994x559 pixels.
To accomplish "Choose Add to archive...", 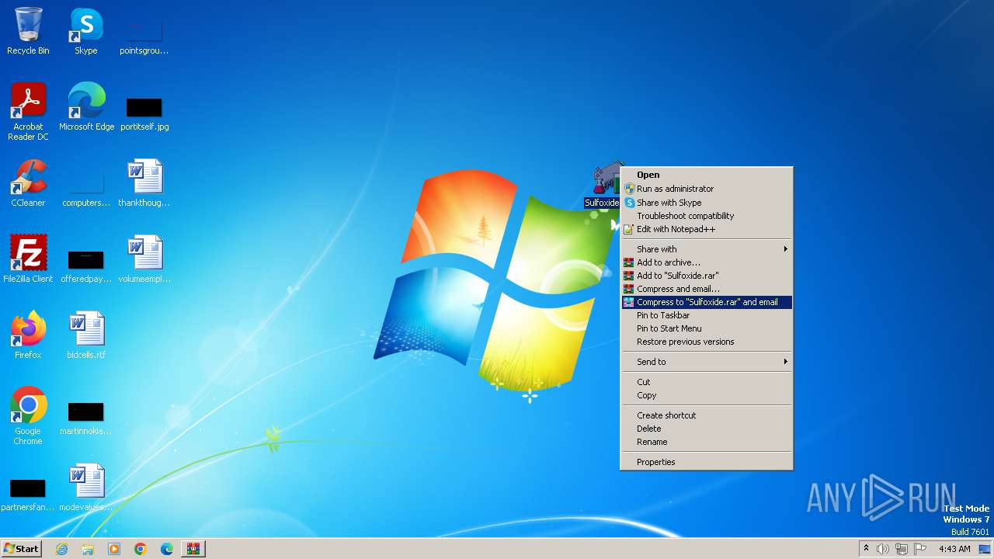I will click(707, 262).
